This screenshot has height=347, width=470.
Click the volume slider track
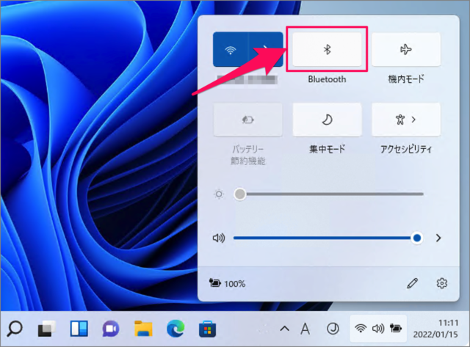click(323, 238)
